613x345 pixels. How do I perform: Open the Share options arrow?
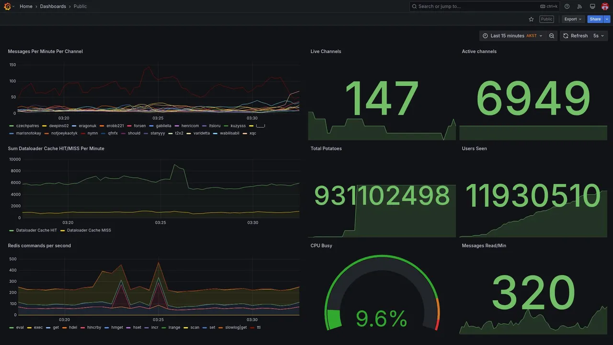[x=607, y=19]
